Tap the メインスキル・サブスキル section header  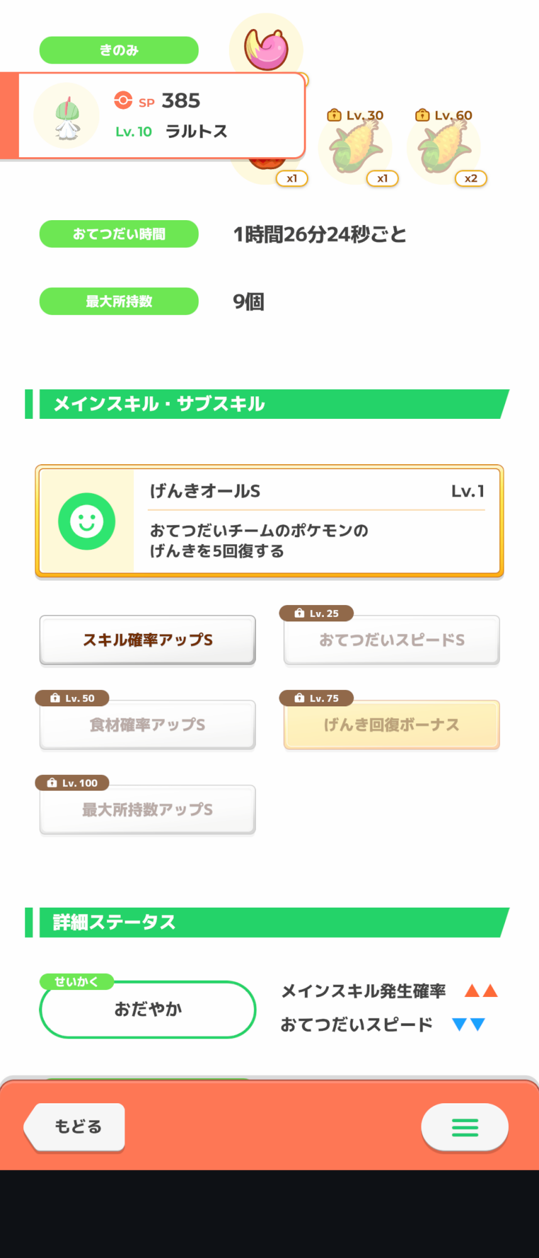coord(267,404)
